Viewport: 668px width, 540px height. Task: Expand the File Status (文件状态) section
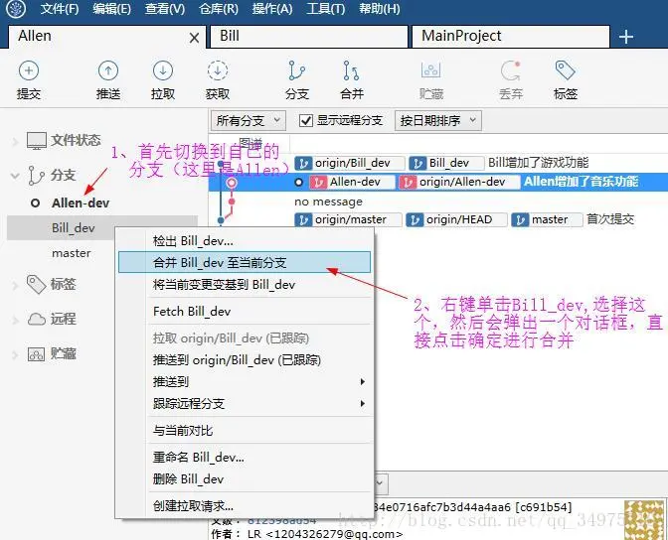tap(15, 141)
